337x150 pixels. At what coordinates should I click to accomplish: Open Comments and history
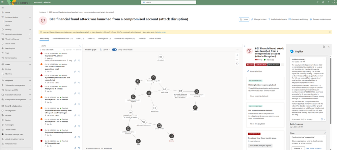pos(298,19)
